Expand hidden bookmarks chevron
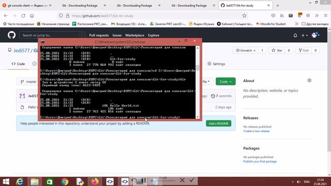331x186 pixels. point(296,24)
